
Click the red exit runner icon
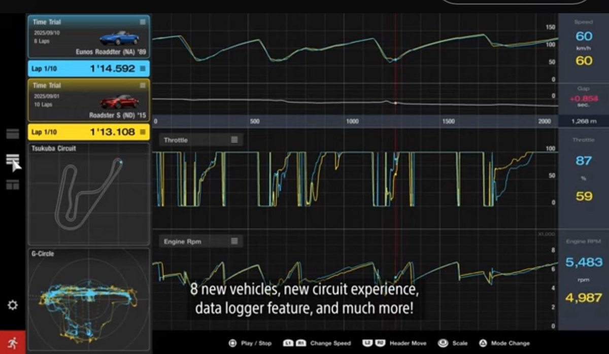coord(13,342)
